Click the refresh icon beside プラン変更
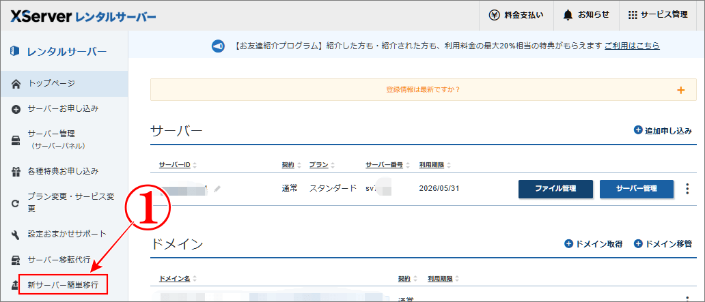The height and width of the screenshot is (302, 705). click(16, 203)
